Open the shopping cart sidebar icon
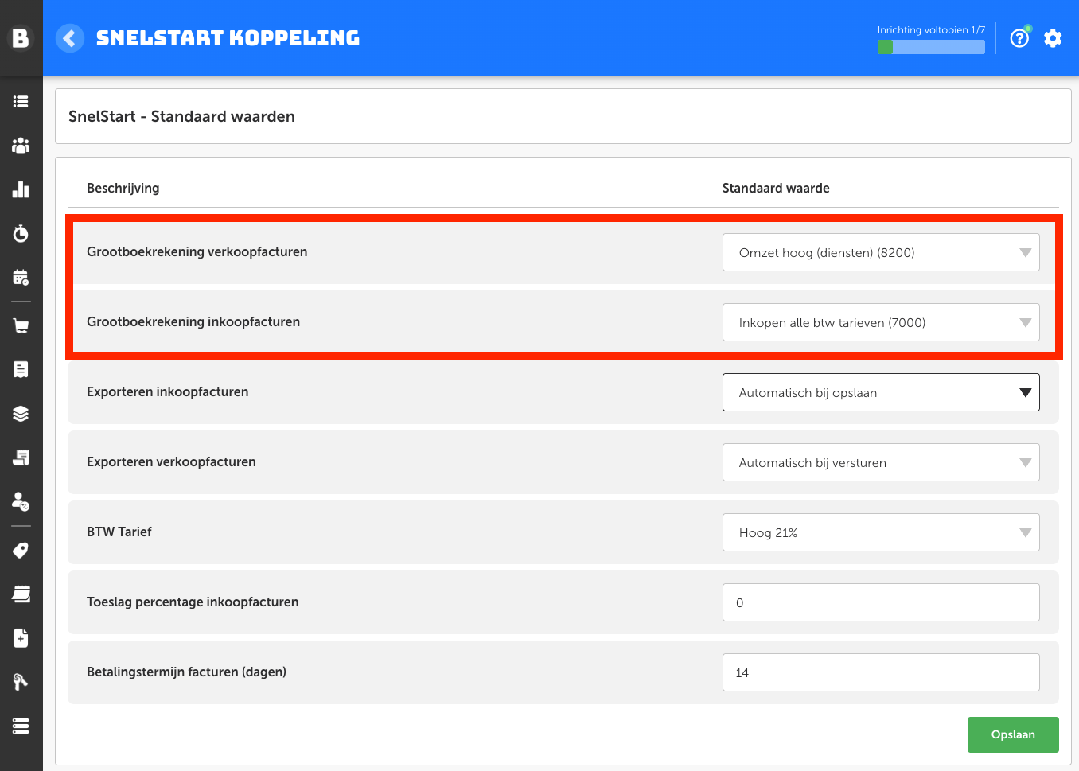1079x771 pixels. (21, 326)
